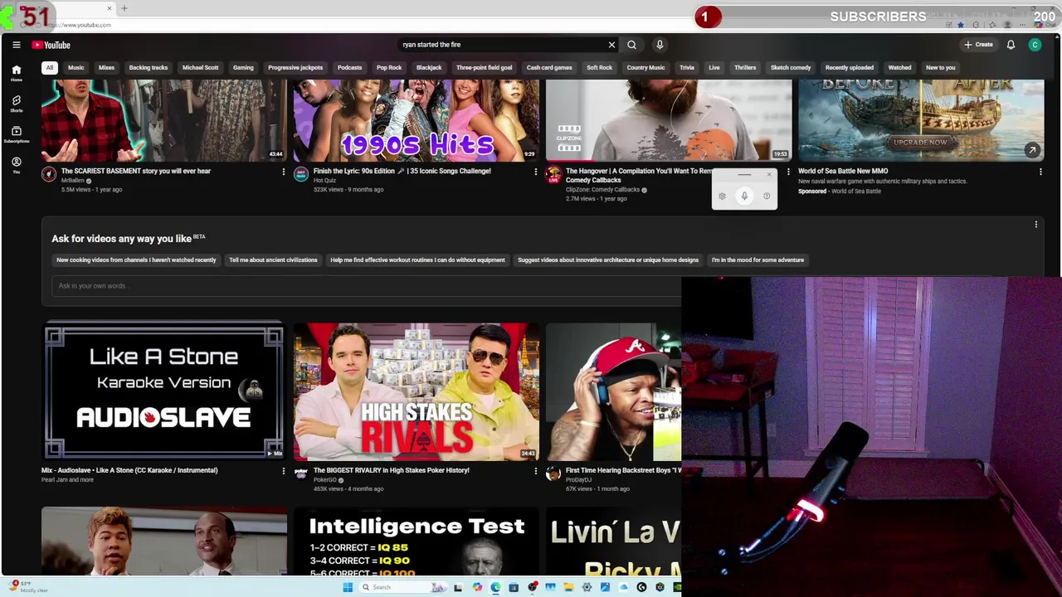
Task: Open the notifications bell
Action: pyautogui.click(x=1011, y=45)
